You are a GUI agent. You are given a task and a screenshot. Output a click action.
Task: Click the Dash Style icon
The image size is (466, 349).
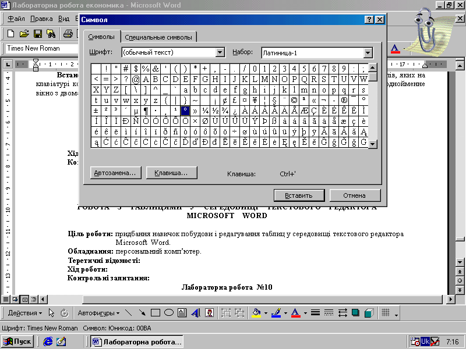pyautogui.click(x=329, y=313)
